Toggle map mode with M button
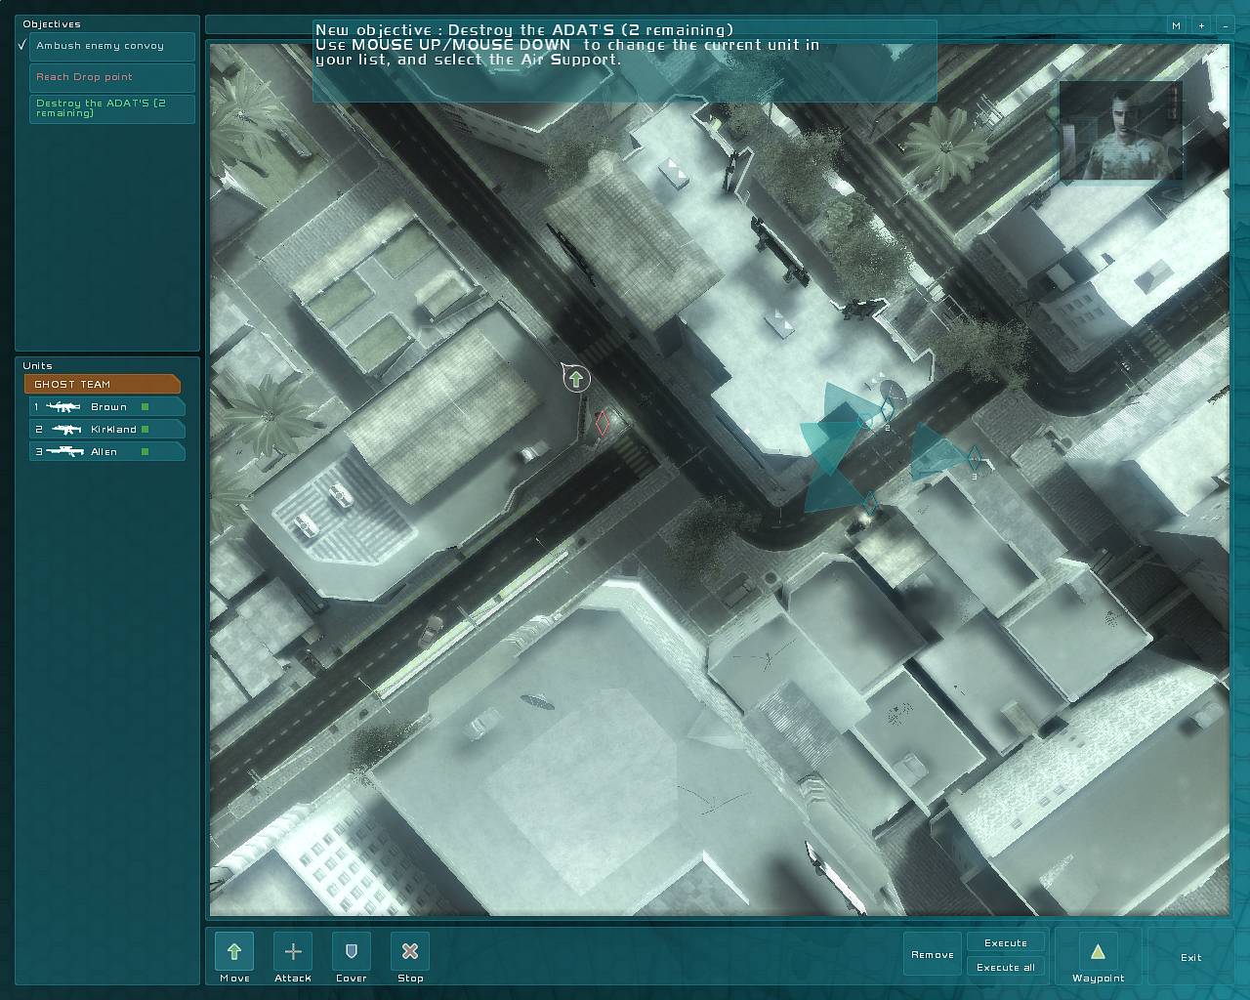 pos(1177,26)
